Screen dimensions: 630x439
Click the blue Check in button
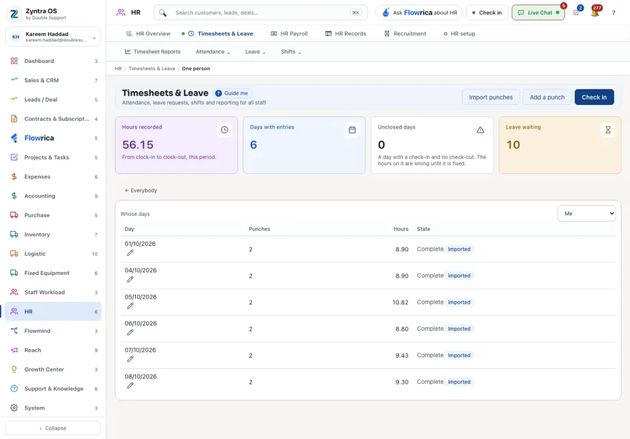[595, 97]
